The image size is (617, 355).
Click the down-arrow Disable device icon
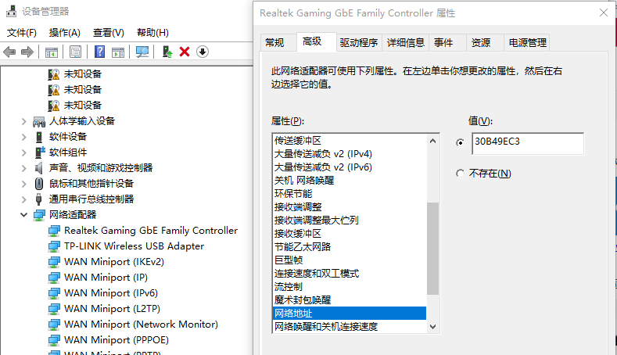tap(203, 52)
